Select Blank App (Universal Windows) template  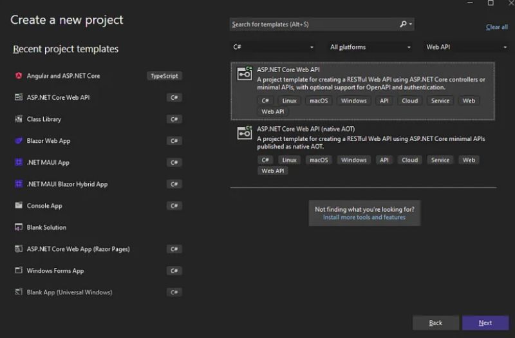98,292
